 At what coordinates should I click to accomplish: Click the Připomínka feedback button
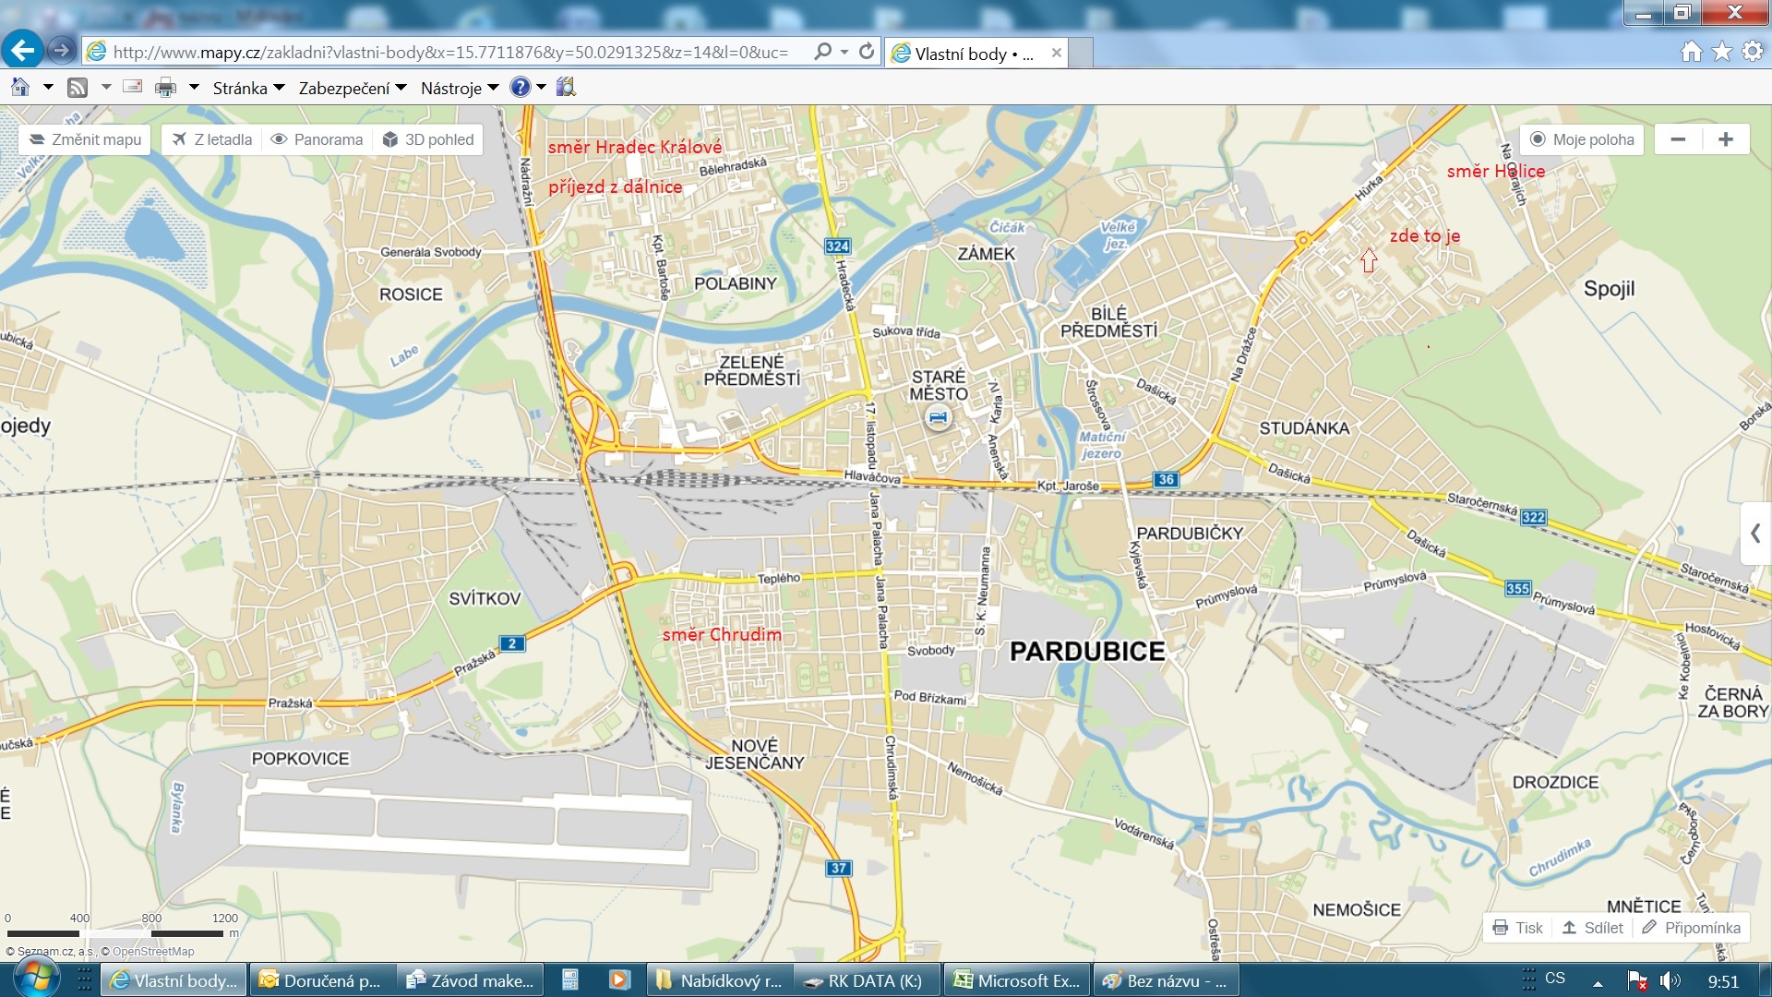pos(1691,928)
